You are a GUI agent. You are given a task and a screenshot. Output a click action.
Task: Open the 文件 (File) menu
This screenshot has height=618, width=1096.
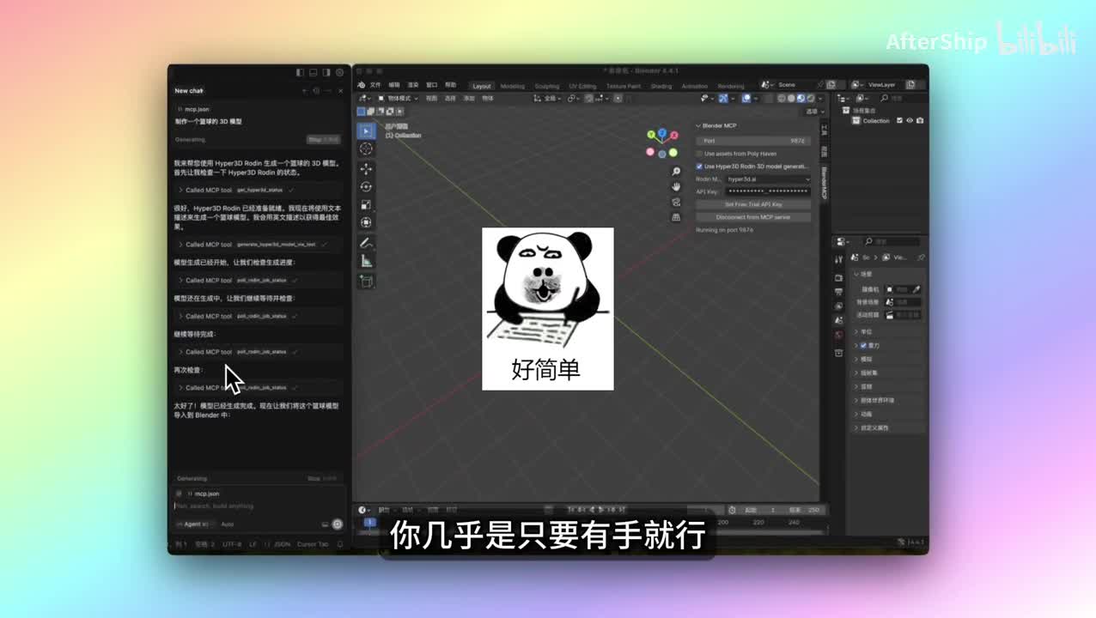click(x=375, y=85)
